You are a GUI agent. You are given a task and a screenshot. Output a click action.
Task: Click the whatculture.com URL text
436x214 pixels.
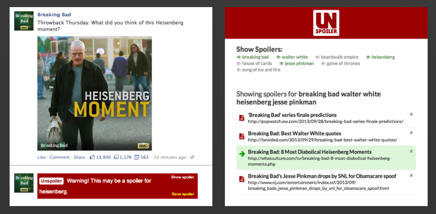[319, 161]
